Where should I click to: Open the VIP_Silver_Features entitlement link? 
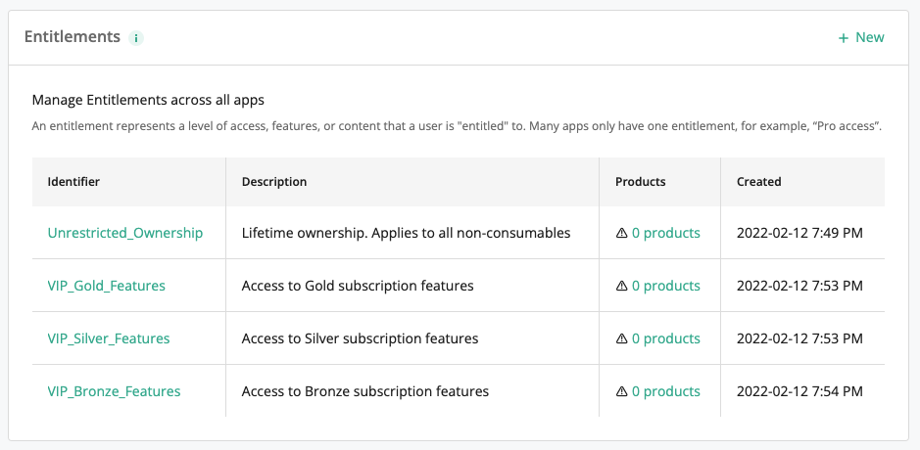[x=109, y=338]
